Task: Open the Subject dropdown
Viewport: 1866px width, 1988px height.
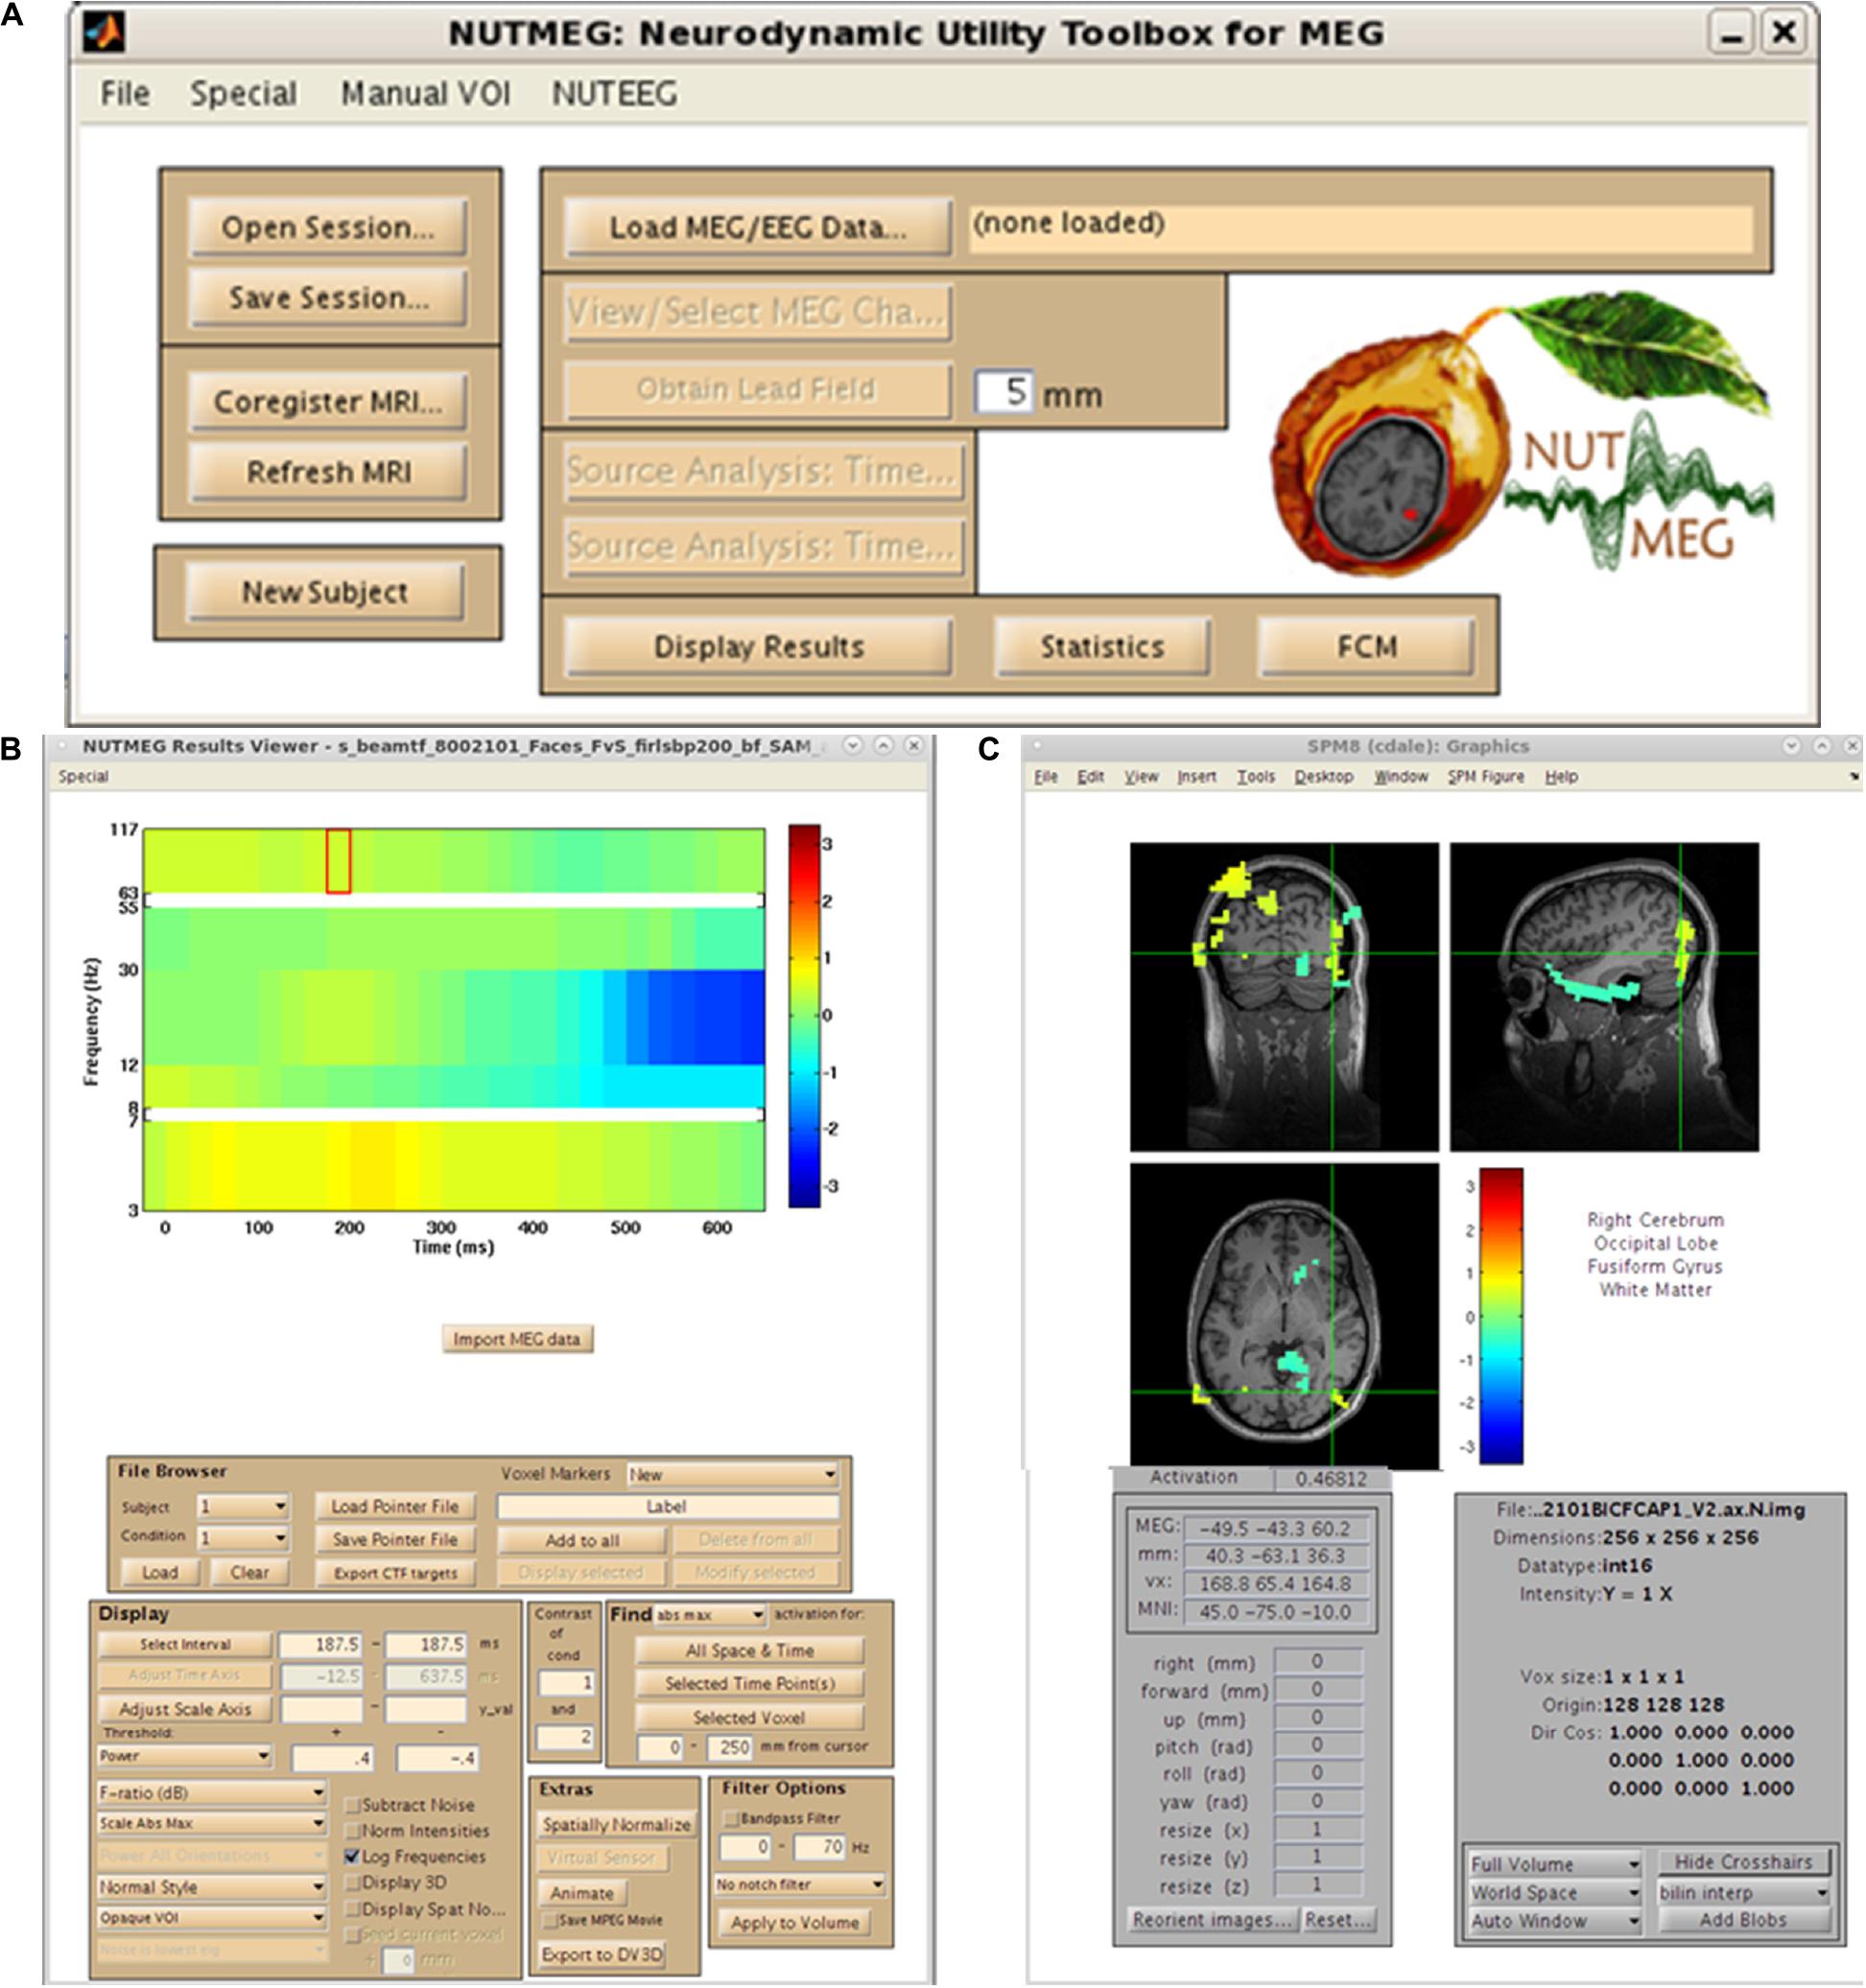Action: [243, 1507]
